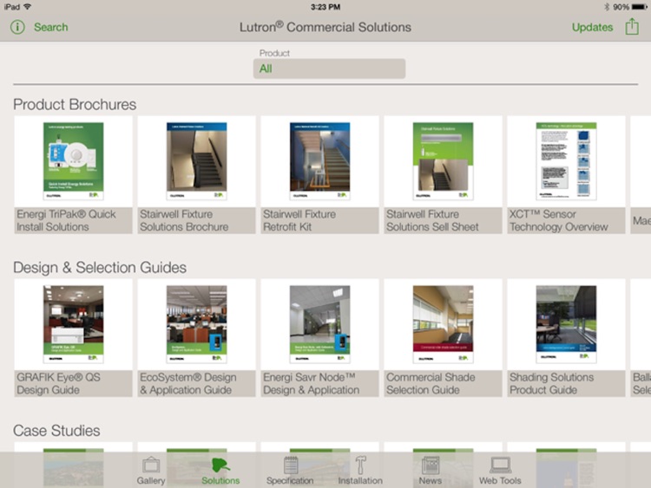651x488 pixels.
Task: Open Energi TriPak Quick Install Solutions thumbnail
Action: click(x=74, y=161)
